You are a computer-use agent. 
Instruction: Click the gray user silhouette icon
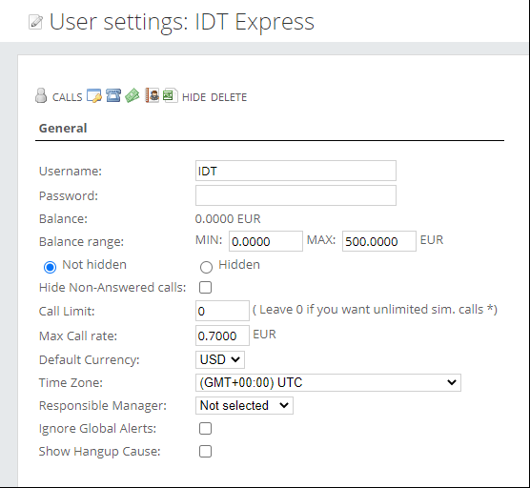(x=41, y=95)
